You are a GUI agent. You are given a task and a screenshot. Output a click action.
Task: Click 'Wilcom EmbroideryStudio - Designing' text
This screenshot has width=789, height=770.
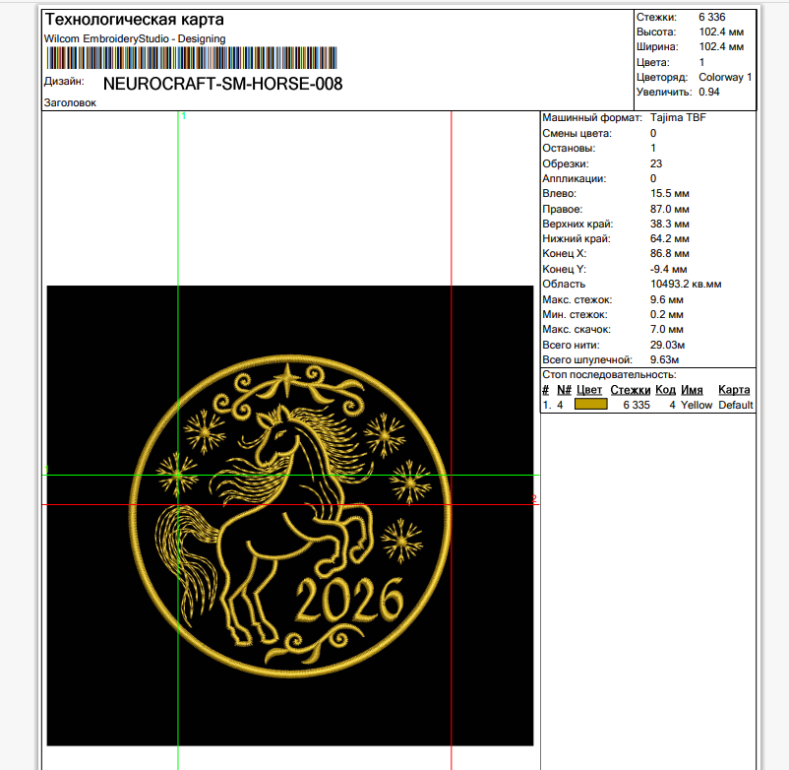[135, 38]
